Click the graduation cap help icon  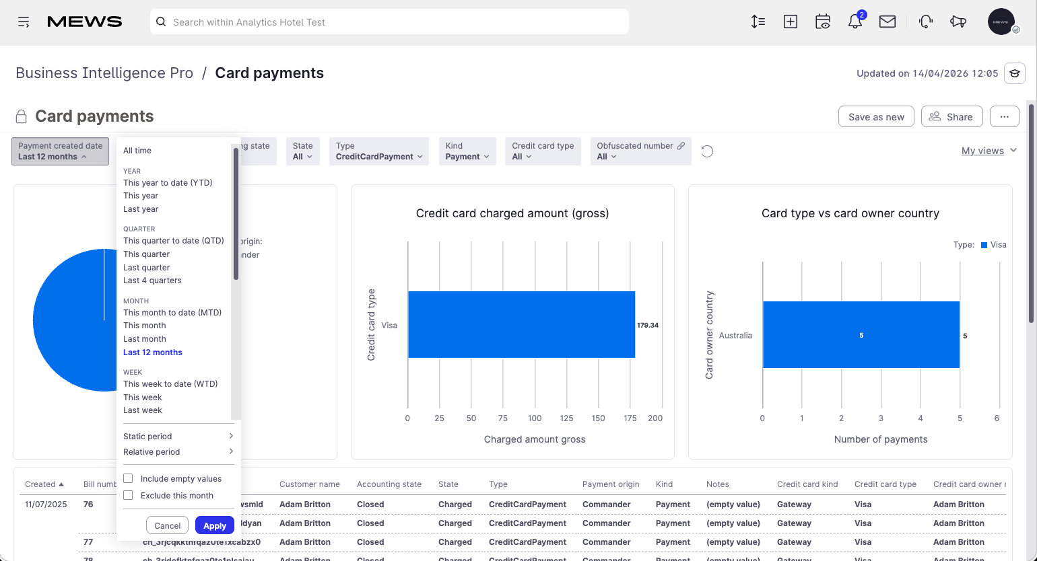[x=1015, y=73]
